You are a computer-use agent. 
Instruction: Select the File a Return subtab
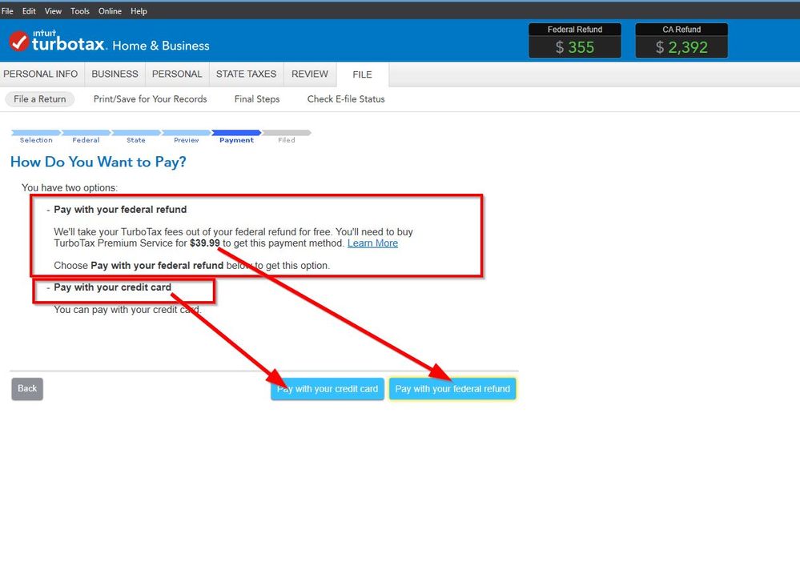tap(40, 99)
